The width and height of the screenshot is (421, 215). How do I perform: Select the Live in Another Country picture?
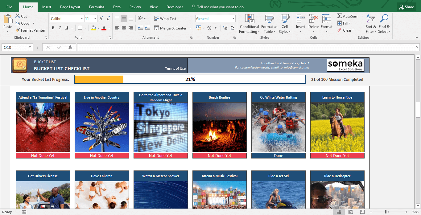[x=102, y=127]
